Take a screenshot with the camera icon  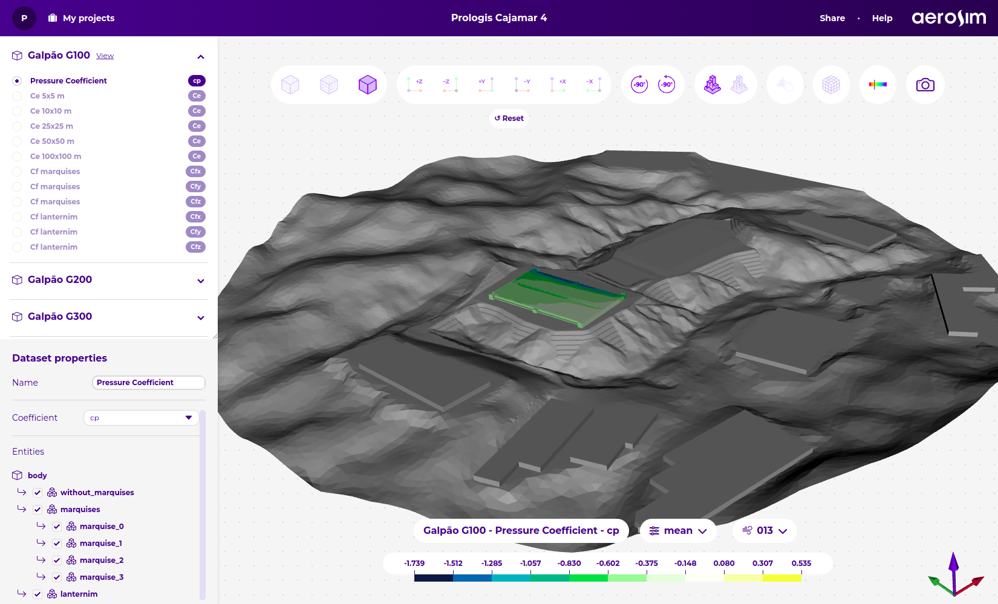[925, 85]
